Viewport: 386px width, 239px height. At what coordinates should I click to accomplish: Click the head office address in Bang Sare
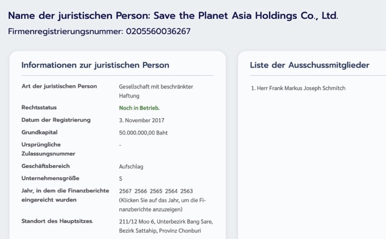[166, 226]
